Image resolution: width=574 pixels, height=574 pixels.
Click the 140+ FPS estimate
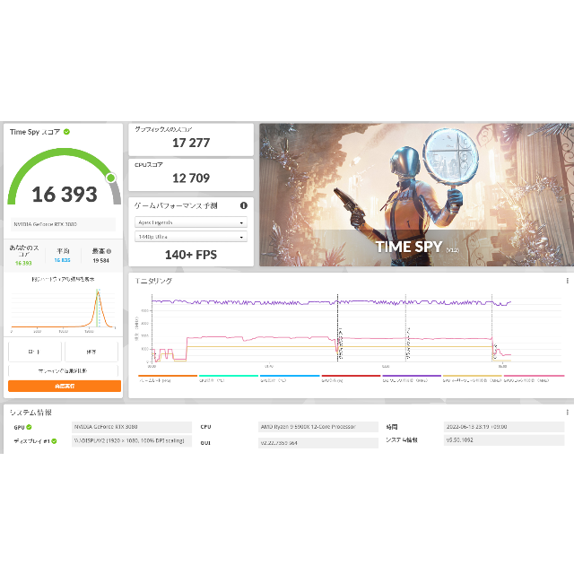191,255
